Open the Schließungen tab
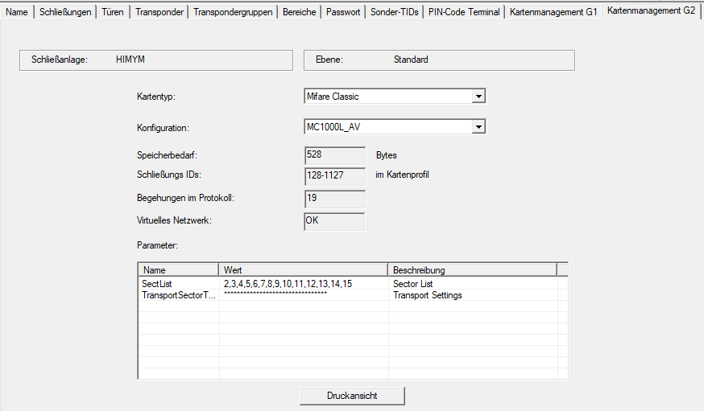Screen dimensions: 704x411 (x=65, y=12)
